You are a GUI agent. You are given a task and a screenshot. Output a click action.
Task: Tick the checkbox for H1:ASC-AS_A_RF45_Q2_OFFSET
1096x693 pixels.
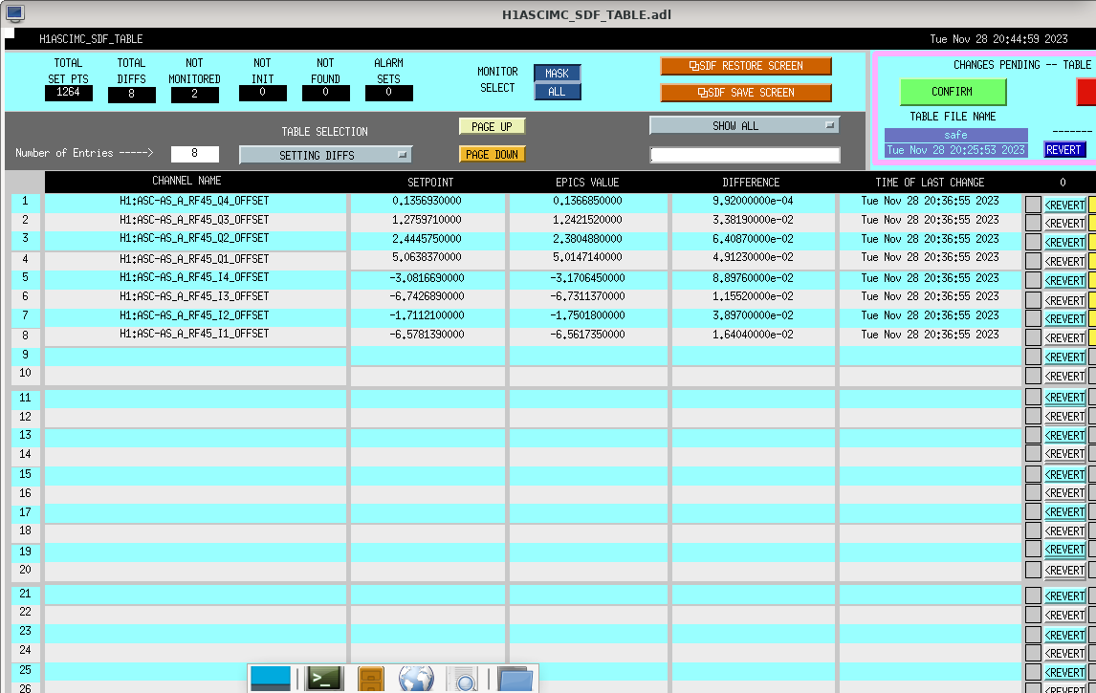[x=1033, y=243]
